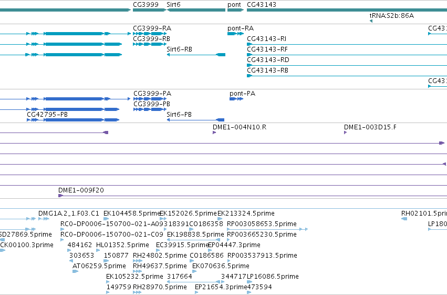The width and height of the screenshot is (447, 295).
Task: Click the CG43143-RF transcript label
Action: click(x=267, y=49)
